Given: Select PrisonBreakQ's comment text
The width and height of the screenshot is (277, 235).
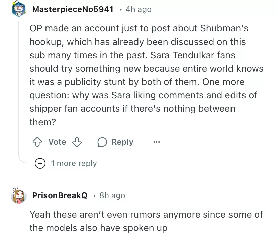Looking at the screenshot, I should click(146, 221).
